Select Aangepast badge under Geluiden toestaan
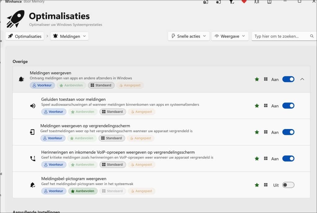This screenshot has height=213, width=317. click(141, 112)
